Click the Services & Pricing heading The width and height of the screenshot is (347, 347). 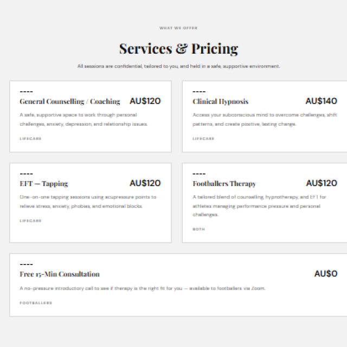tap(178, 48)
